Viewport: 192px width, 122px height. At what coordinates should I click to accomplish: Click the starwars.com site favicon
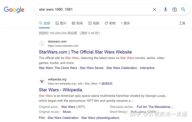pyautogui.click(x=42, y=44)
